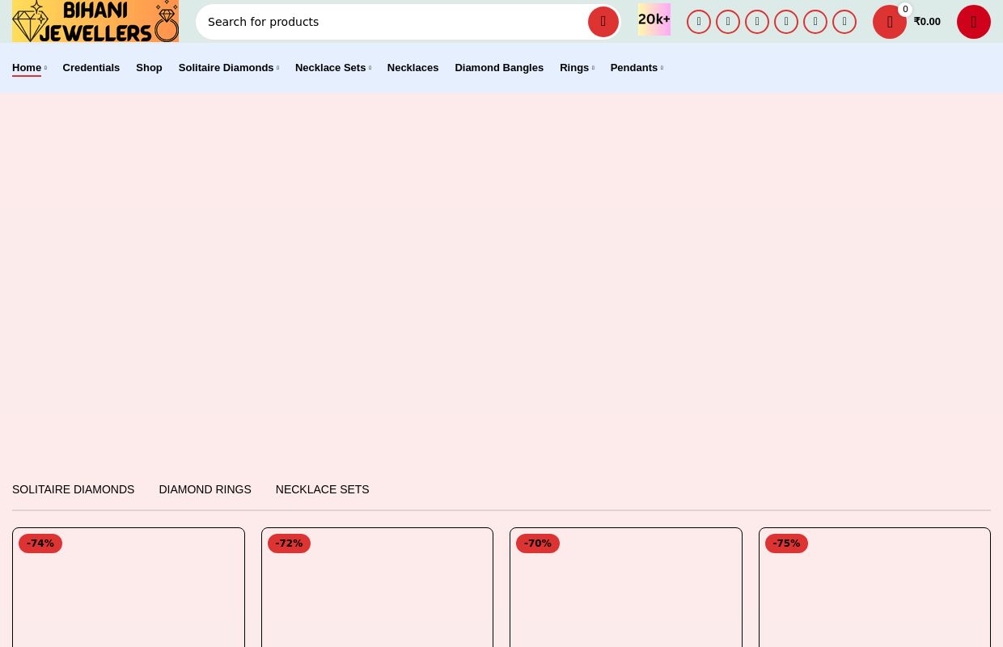Switch to the SOLITAIRE DIAMONDS product tab
Screen dimensions: 1003x647
(74, 489)
